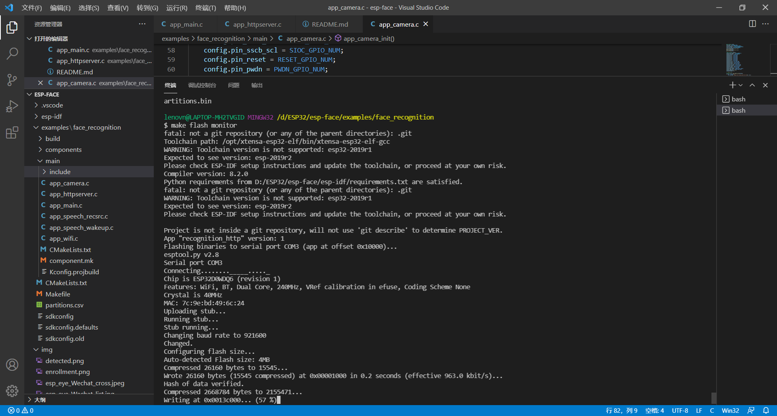Open the Accounts menu icon

[12, 365]
